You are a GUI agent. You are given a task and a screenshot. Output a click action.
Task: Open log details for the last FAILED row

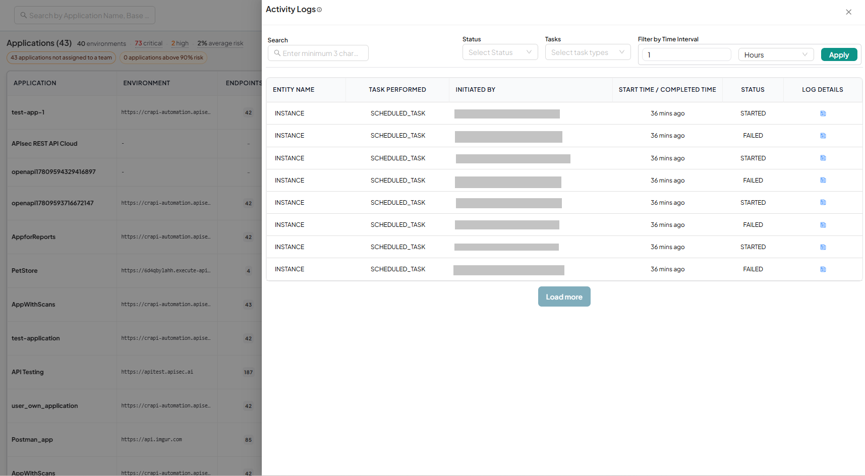point(823,269)
